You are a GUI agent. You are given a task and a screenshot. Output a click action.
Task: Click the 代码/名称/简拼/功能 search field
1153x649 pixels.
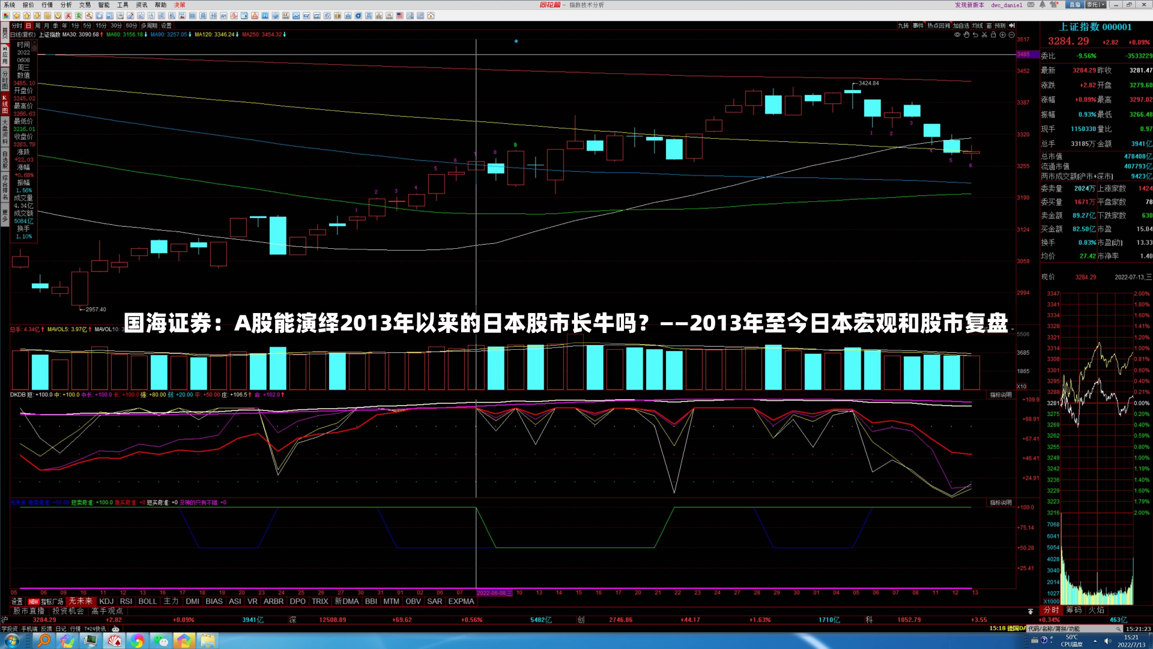click(x=1075, y=629)
